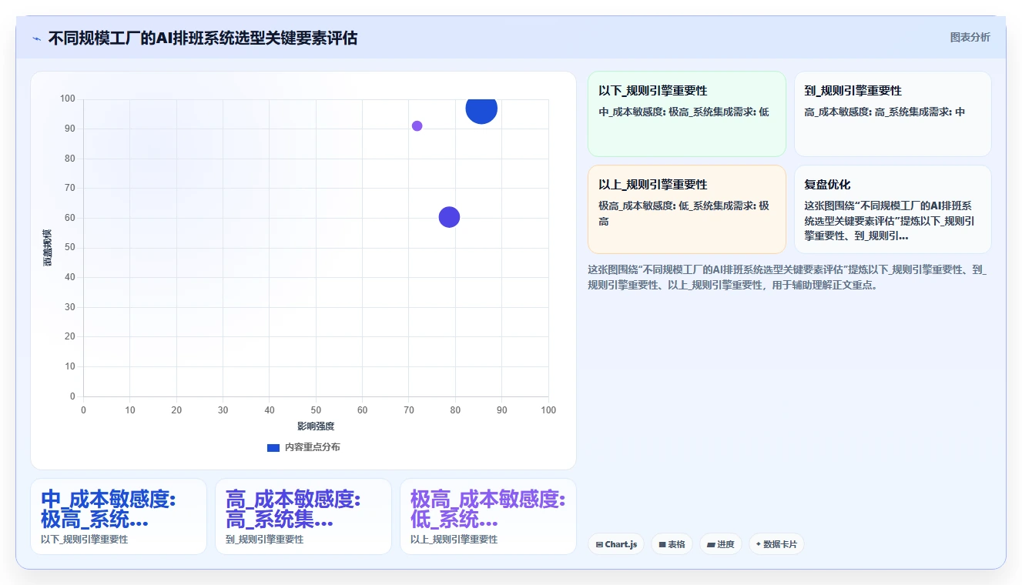Open the 以下_规则引擎重要性 green card
Viewport: 1022px width, 585px height.
[x=686, y=114]
